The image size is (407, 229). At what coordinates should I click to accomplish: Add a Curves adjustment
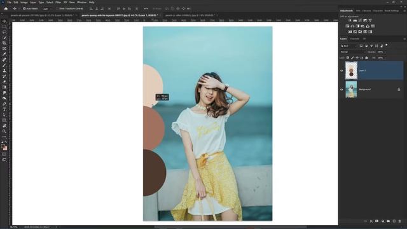point(360,20)
